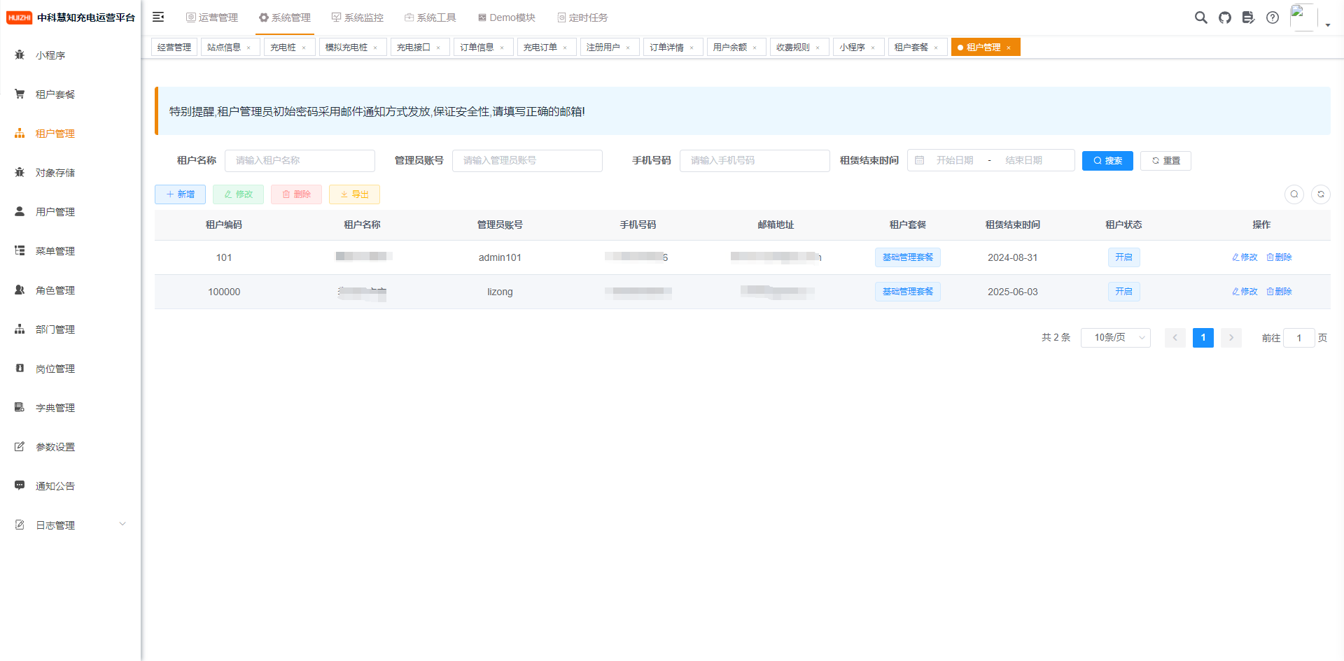Toggle 租户状态 开启 for tenant 101
The height and width of the screenshot is (661, 1344).
pyautogui.click(x=1123, y=257)
